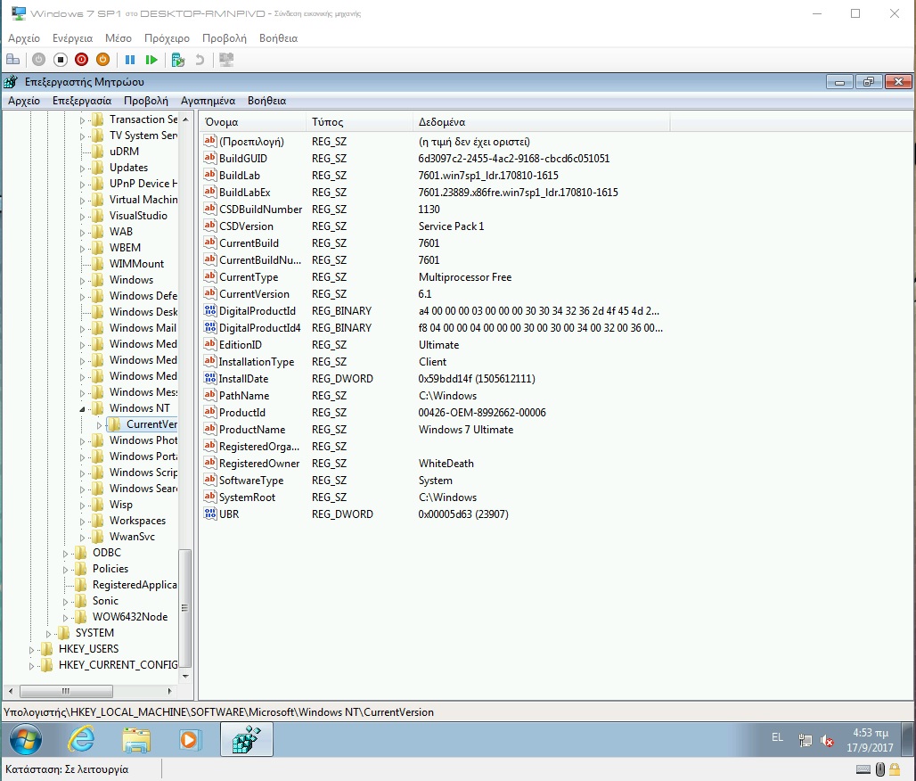Expand the Policies key
This screenshot has height=781, width=916.
point(66,569)
